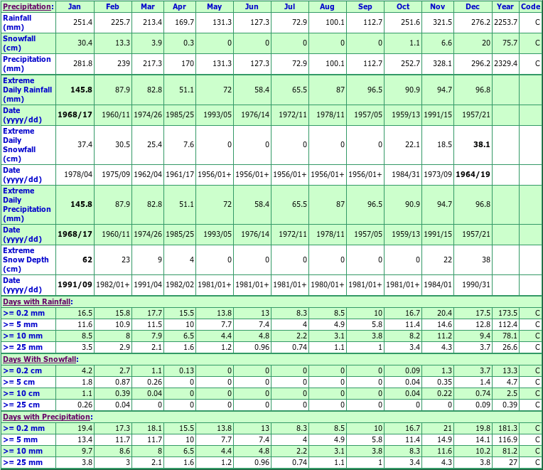Click the Extreme Snow Depth (cm) row label
This screenshot has width=543, height=470.
point(26,260)
